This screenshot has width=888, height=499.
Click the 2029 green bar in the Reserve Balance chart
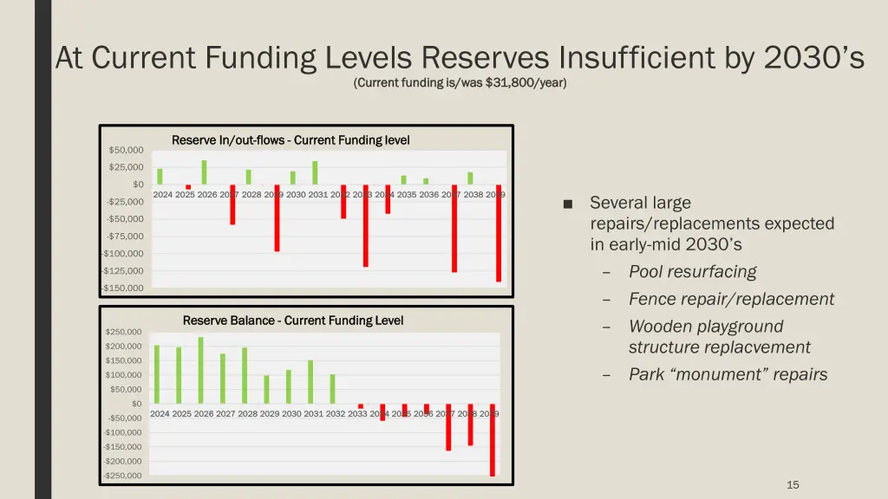[x=267, y=389]
